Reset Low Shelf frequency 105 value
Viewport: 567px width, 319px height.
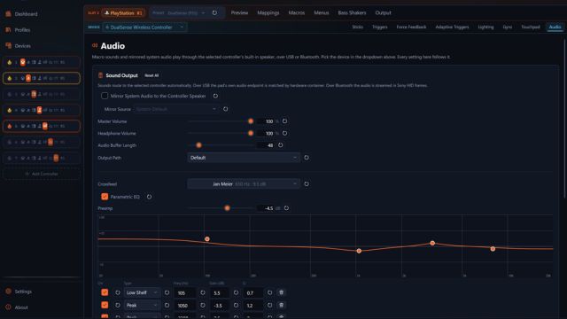pyautogui.click(x=203, y=292)
